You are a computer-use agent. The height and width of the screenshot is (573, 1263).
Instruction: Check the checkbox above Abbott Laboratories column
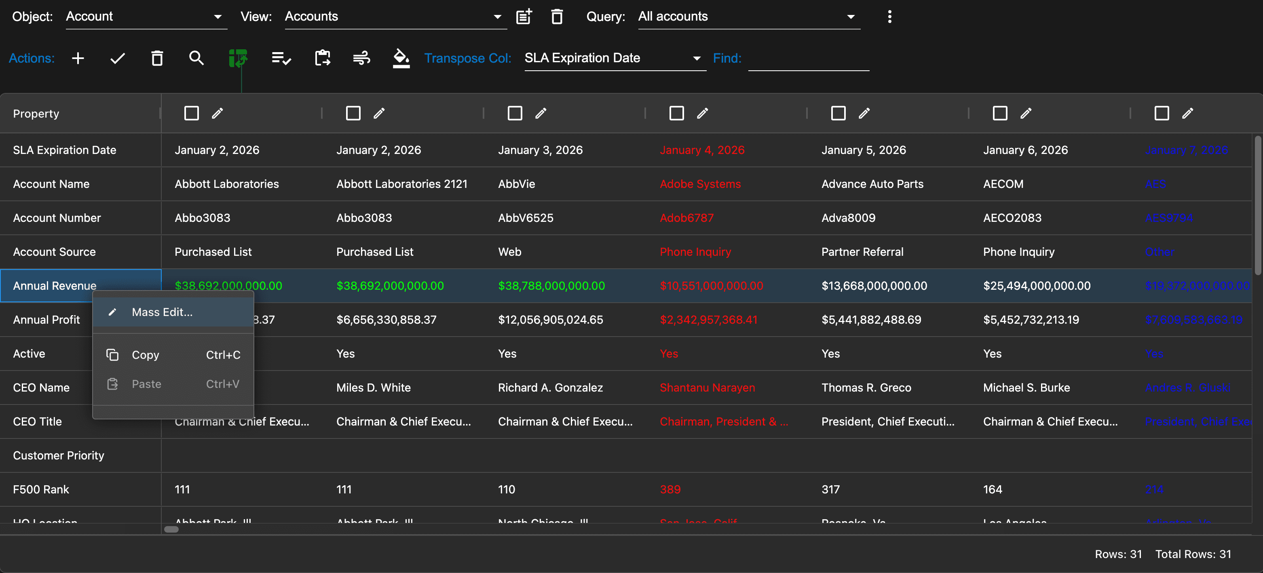(x=191, y=114)
